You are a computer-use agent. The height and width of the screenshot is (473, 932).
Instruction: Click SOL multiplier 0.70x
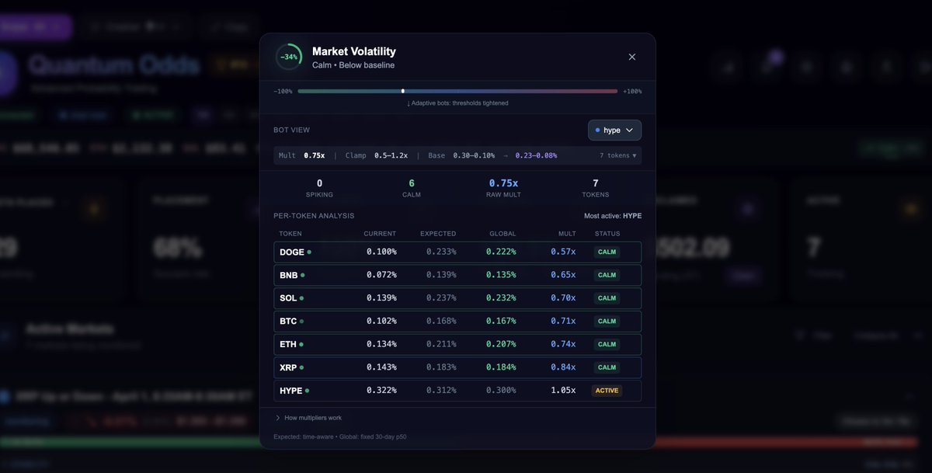[x=562, y=298]
